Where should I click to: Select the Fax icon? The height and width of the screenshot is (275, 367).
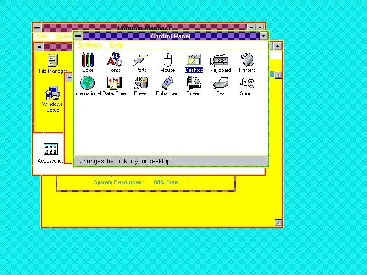221,86
